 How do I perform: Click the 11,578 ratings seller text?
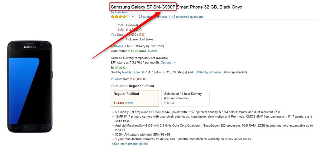coord(176,72)
